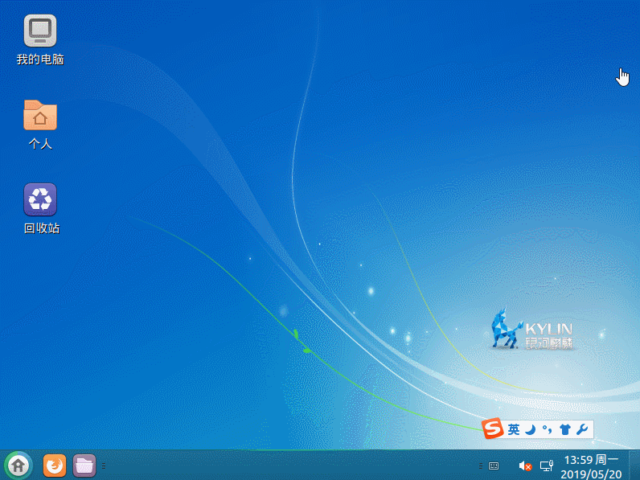Select the 个人 home folder icon
Viewport: 640px width, 480px height.
click(40, 125)
